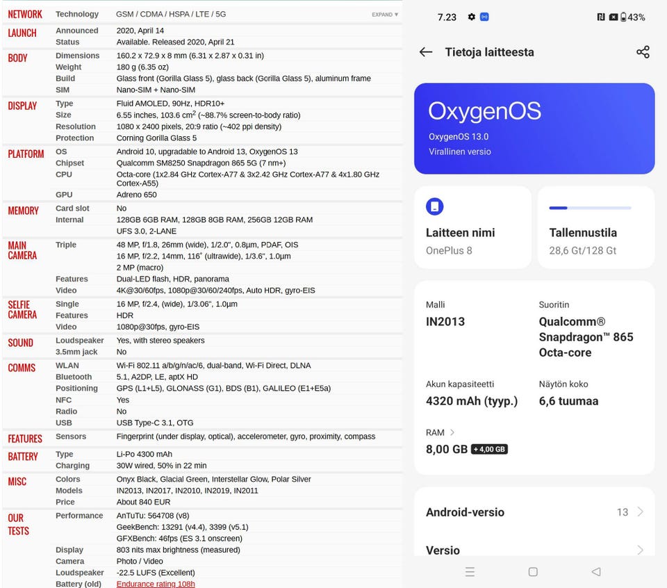This screenshot has width=667, height=588.
Task: Click the Li-Po 4300 mAh battery value
Action: pos(145,454)
